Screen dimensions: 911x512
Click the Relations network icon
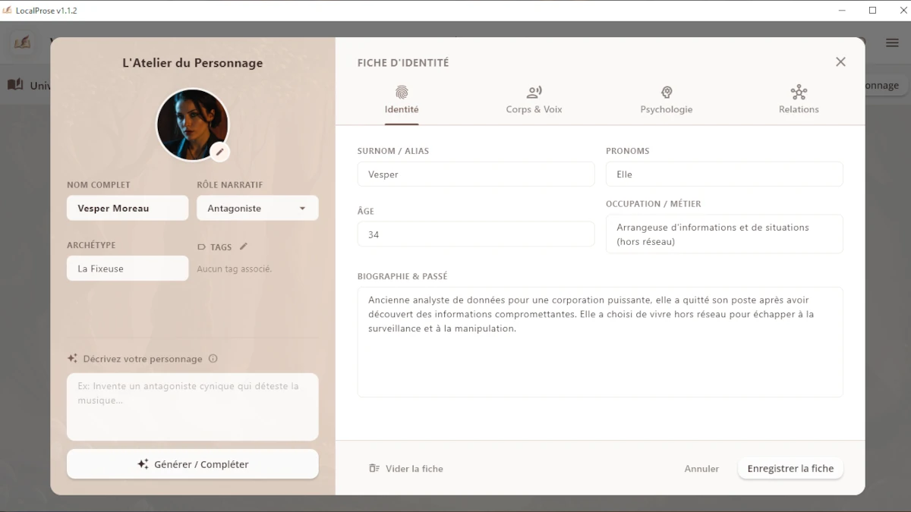pyautogui.click(x=799, y=93)
